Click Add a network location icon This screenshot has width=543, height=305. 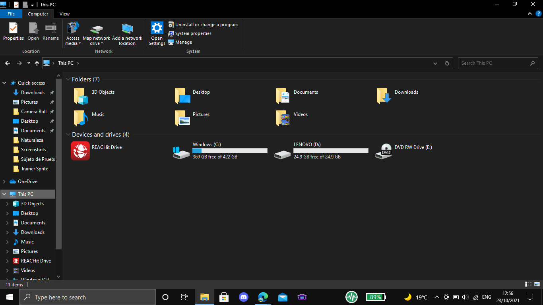pos(127,29)
